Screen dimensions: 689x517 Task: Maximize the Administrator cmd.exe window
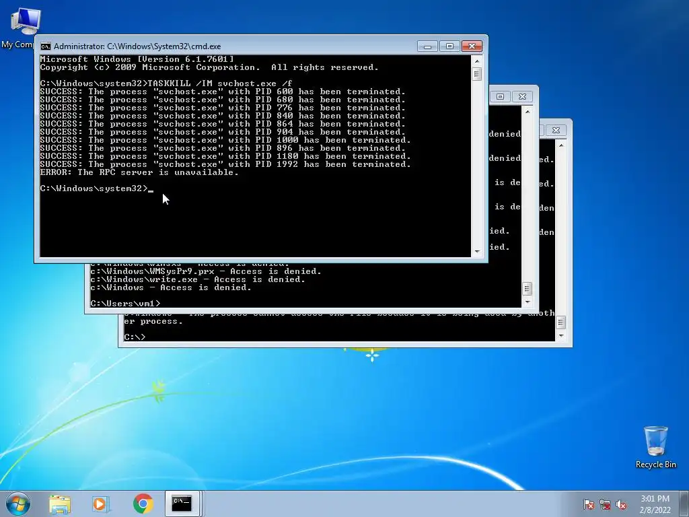(449, 46)
